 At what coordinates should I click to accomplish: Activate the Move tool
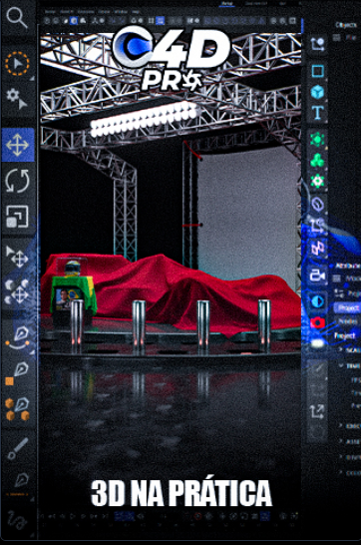(x=18, y=145)
